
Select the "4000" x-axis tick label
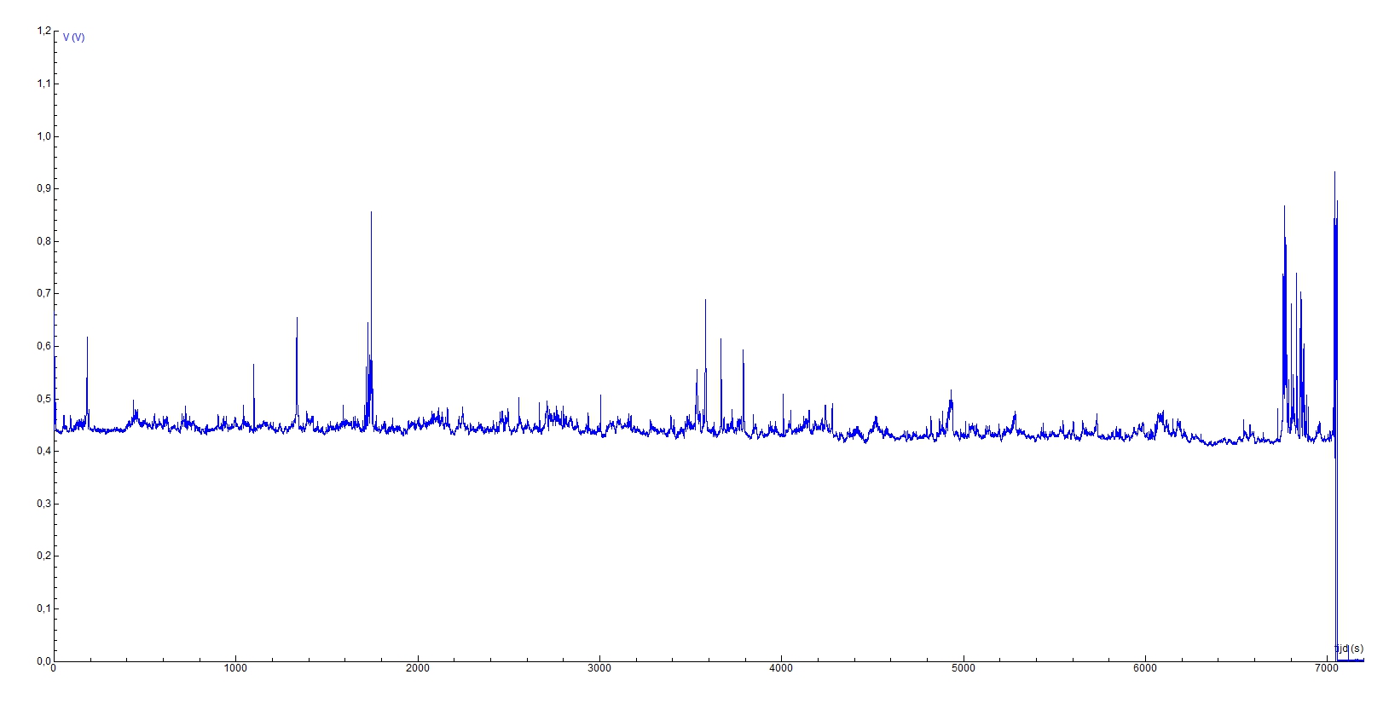pos(781,668)
